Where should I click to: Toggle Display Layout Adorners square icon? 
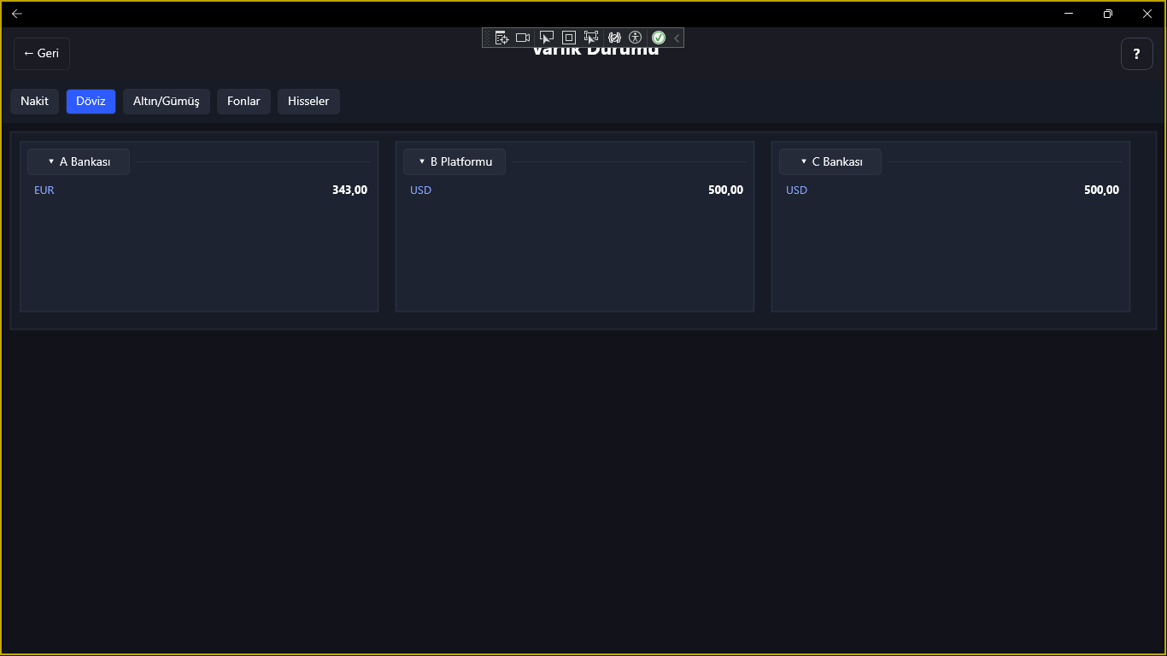(569, 38)
